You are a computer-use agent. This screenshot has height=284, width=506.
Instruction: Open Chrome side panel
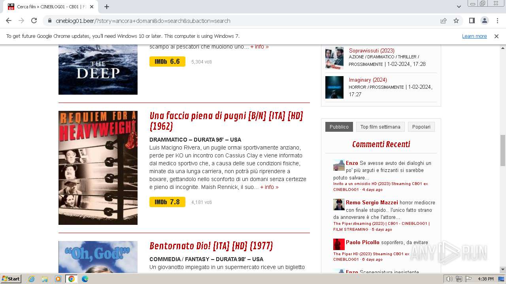point(472,21)
